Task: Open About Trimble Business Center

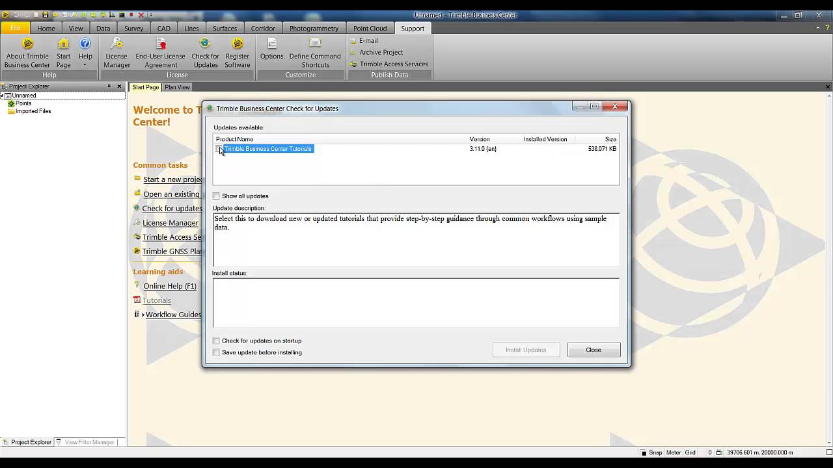Action: (27, 53)
